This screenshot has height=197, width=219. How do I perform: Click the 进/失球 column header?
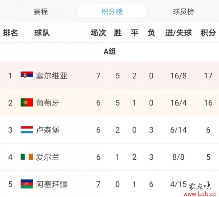point(178,33)
